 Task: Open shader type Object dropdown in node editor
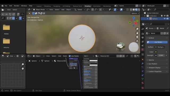tap(39, 56)
